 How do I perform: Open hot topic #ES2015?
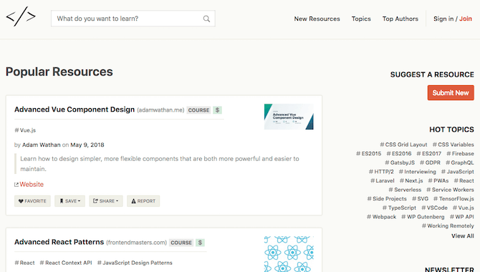click(x=368, y=153)
